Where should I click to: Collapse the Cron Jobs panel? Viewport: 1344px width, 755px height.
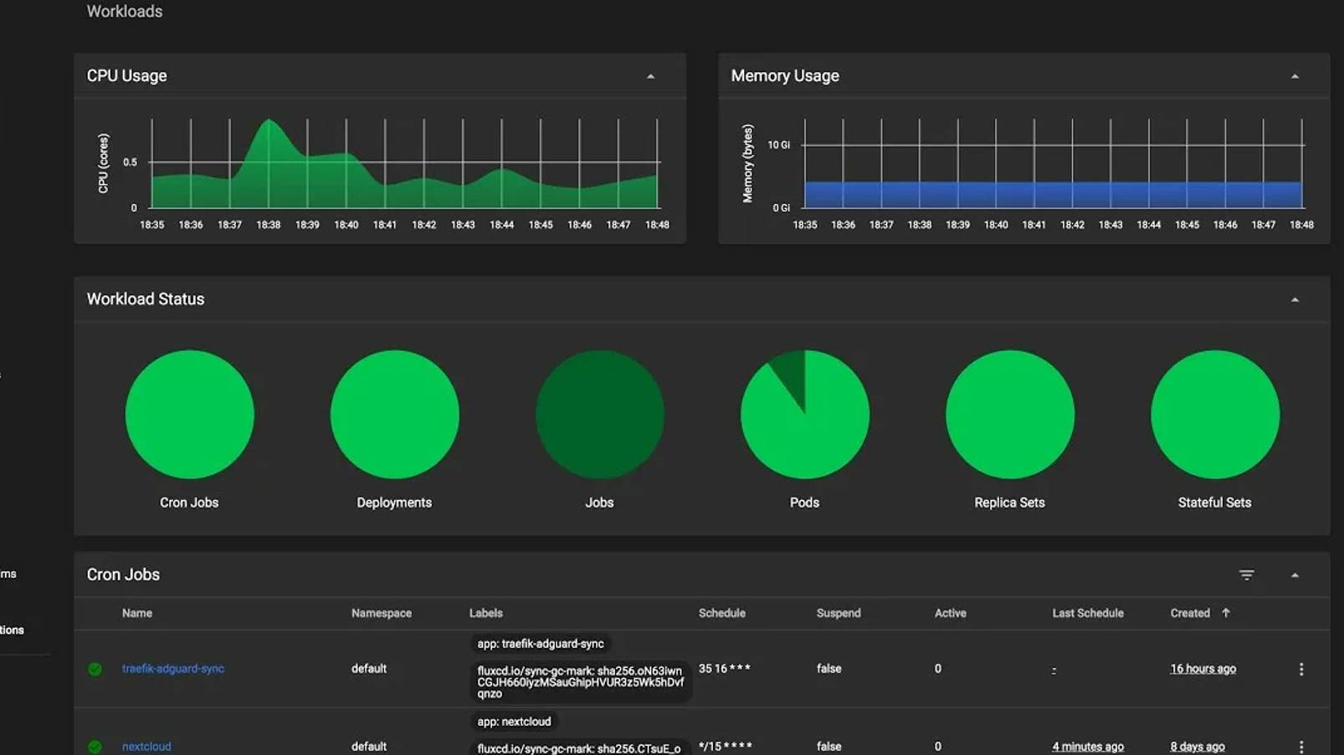point(1295,574)
